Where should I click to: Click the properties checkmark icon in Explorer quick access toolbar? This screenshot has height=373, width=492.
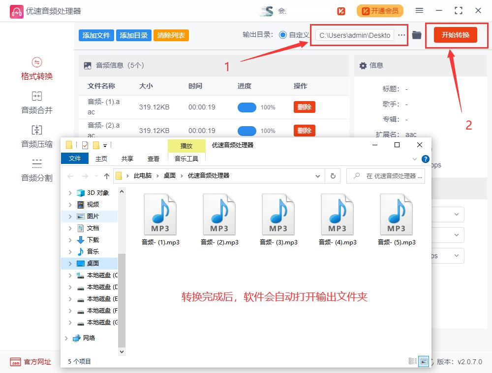(x=85, y=145)
